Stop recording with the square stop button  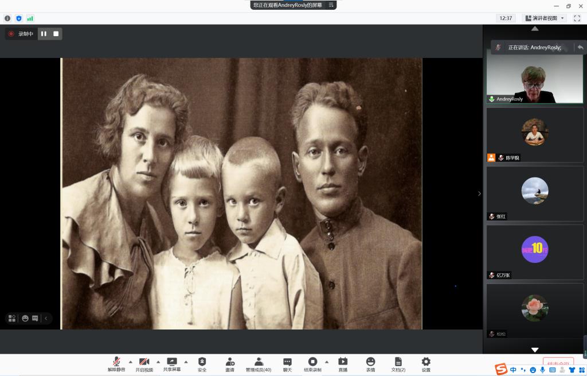tap(56, 34)
